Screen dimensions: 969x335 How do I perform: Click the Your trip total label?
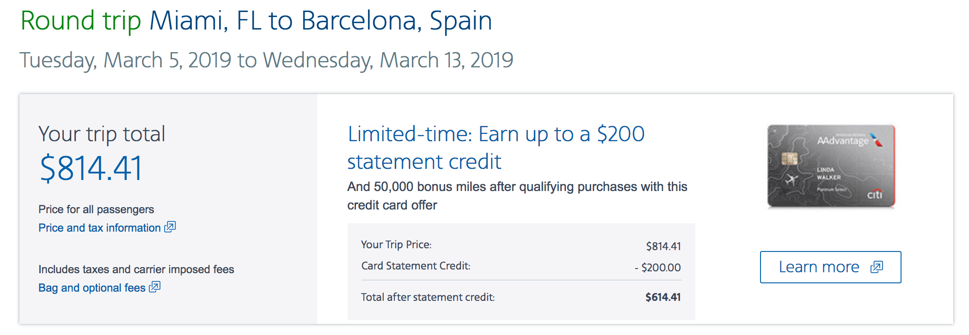(x=102, y=134)
